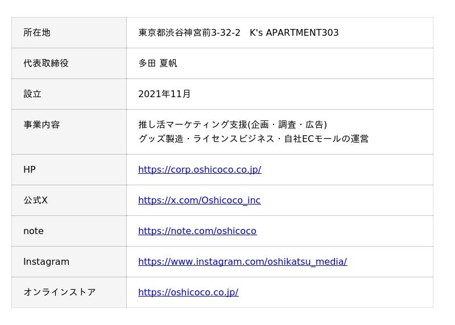Click the オンラインストア row label
This screenshot has height=325, width=455.
click(60, 292)
